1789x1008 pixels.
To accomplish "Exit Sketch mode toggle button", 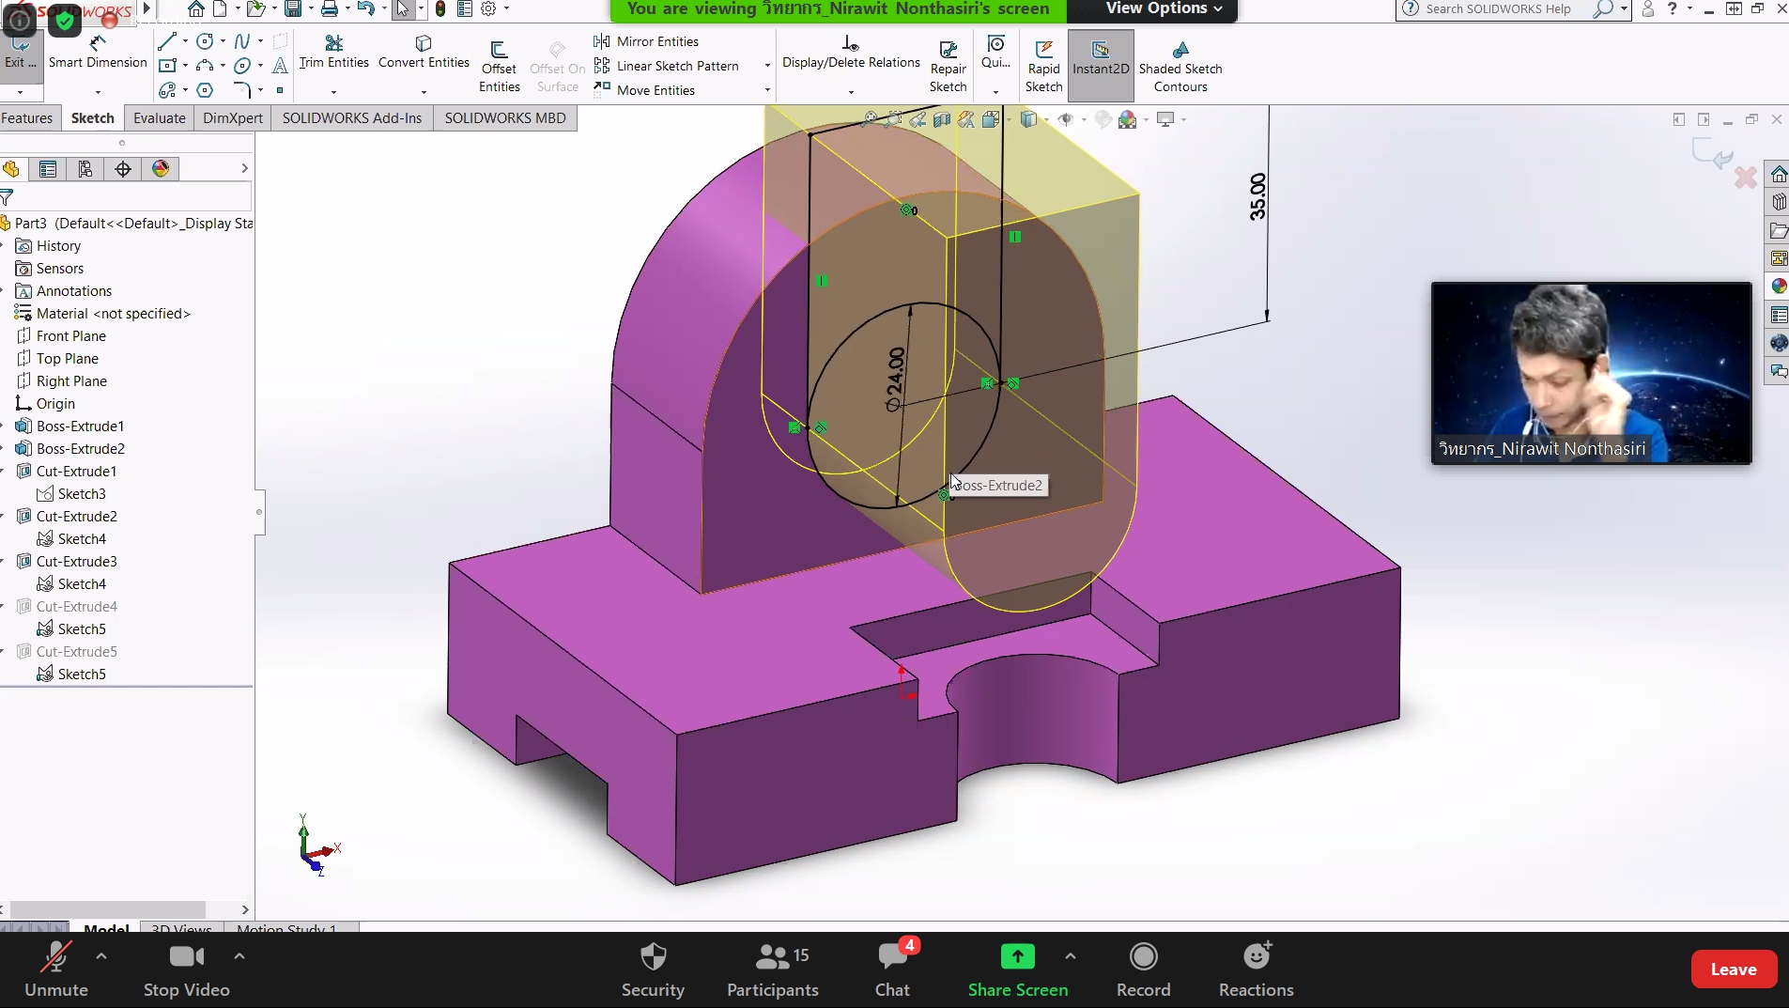I will point(20,53).
